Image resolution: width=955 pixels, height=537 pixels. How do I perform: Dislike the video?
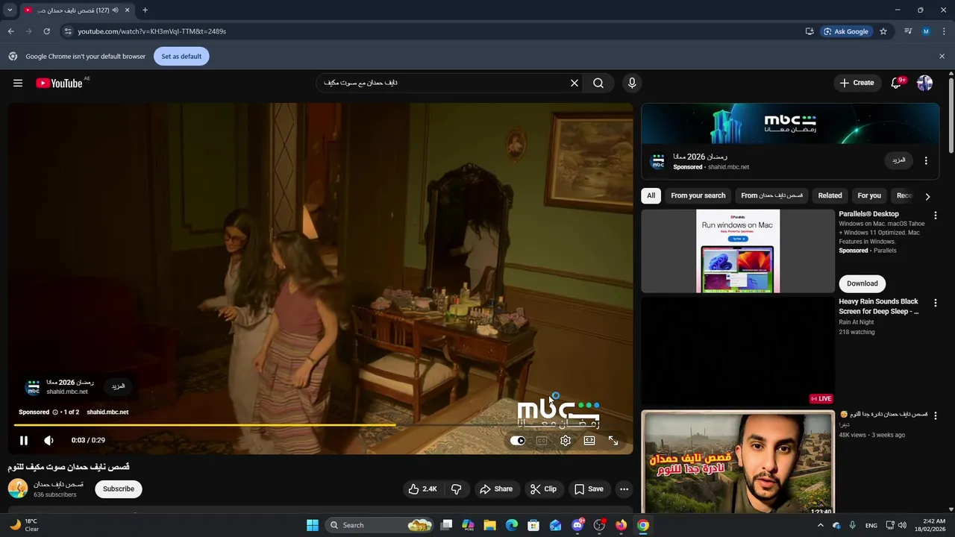click(457, 489)
